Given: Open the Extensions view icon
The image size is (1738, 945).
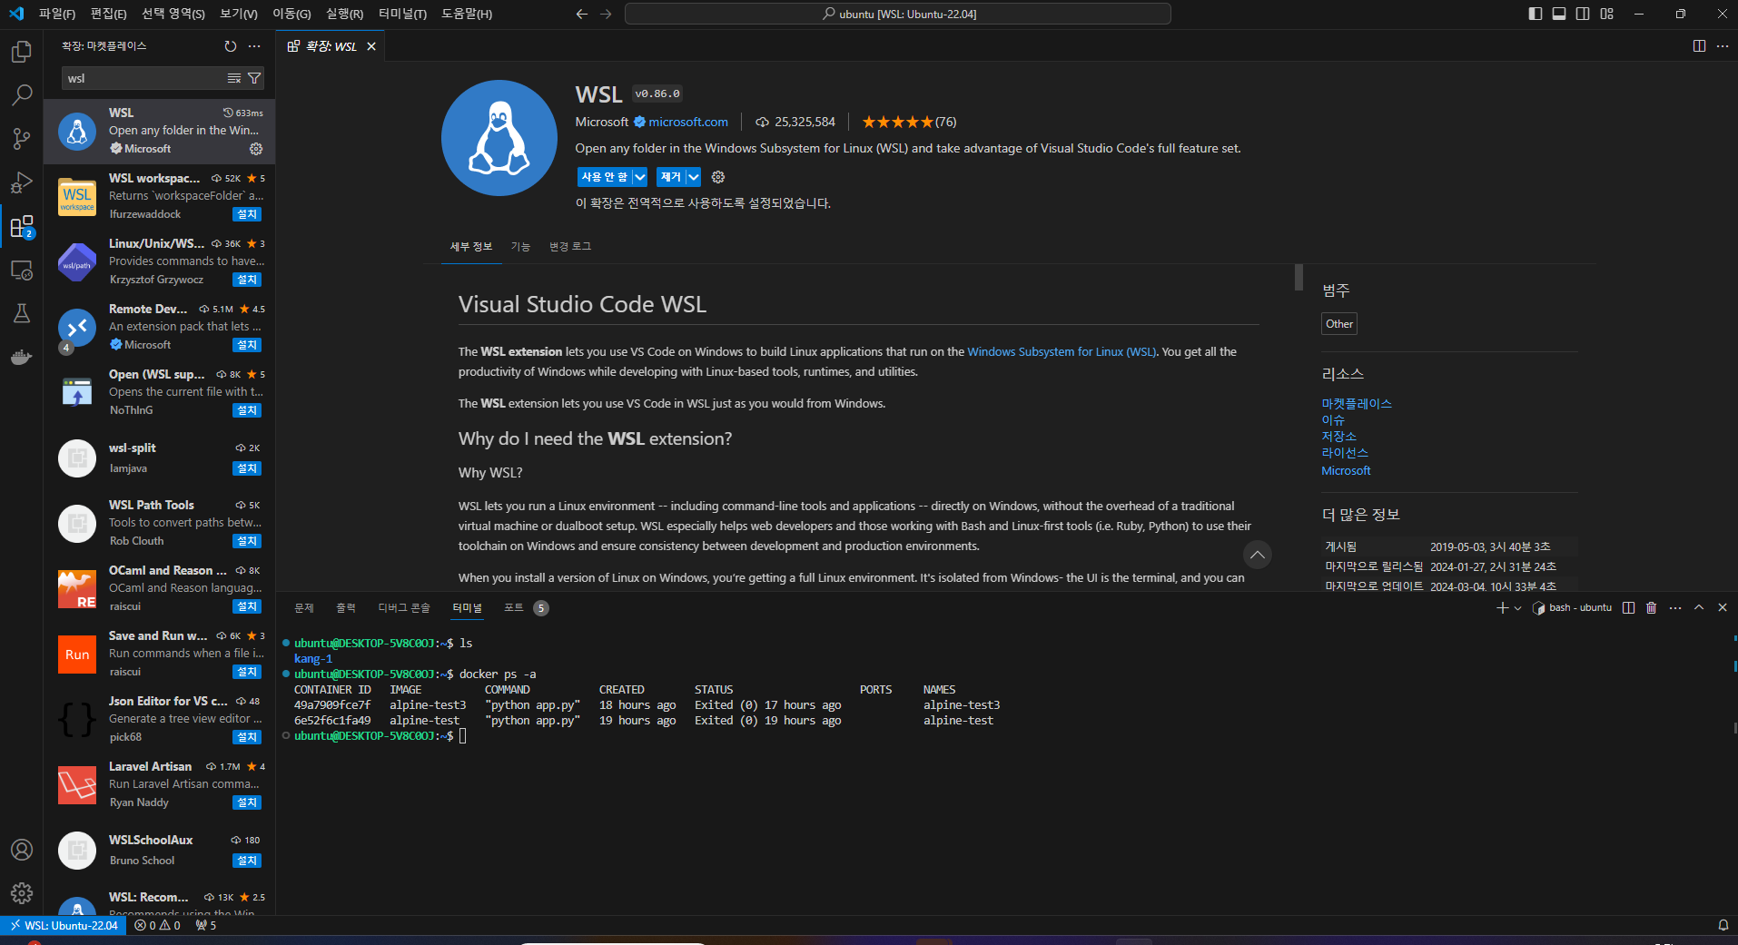Looking at the screenshot, I should coord(22,226).
